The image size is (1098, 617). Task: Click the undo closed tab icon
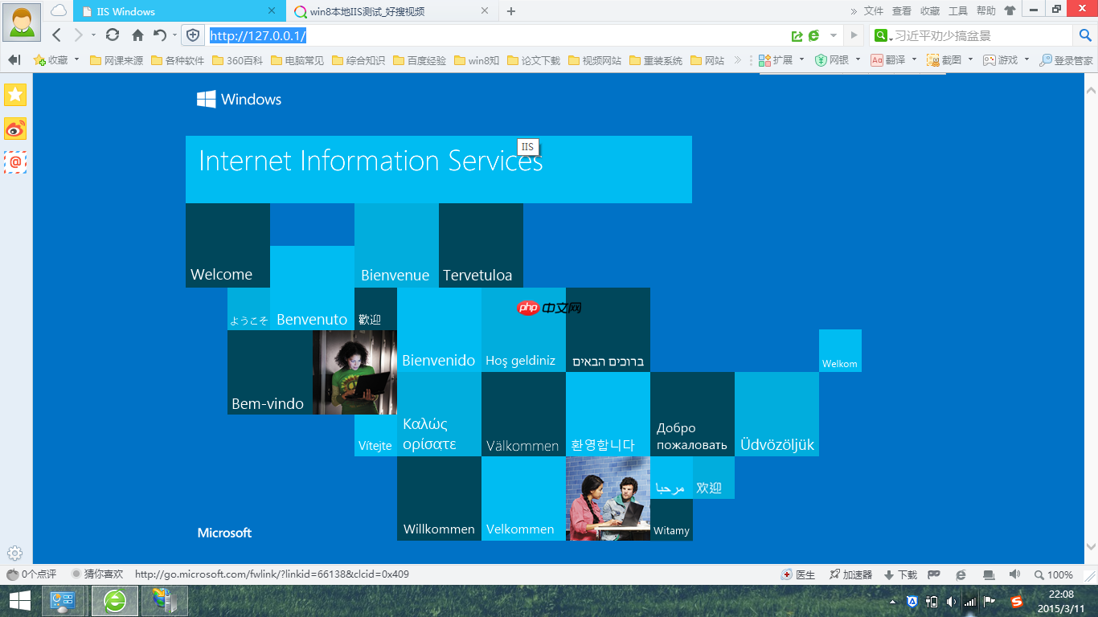pos(160,35)
